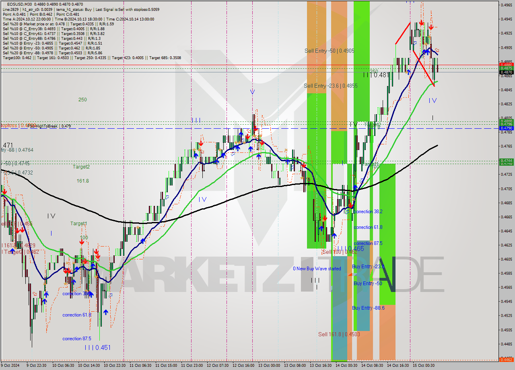Click the '9 Oct 22:30' time axis label
Screen dimensions: 515x370
[x=36, y=366]
